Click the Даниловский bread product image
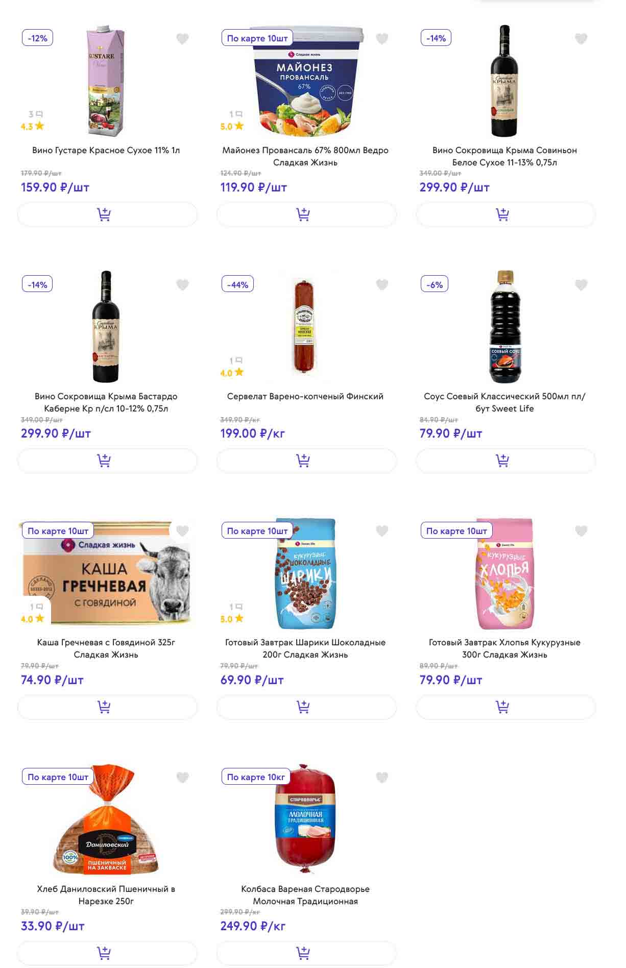The height and width of the screenshot is (968, 626). [106, 822]
